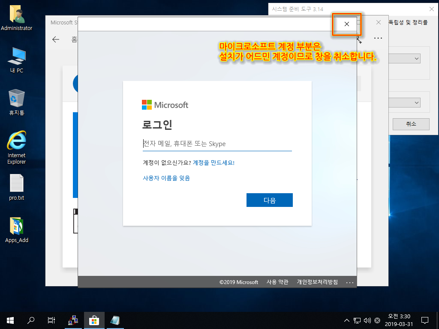
Task: Open the network status tray icon
Action: click(x=357, y=320)
